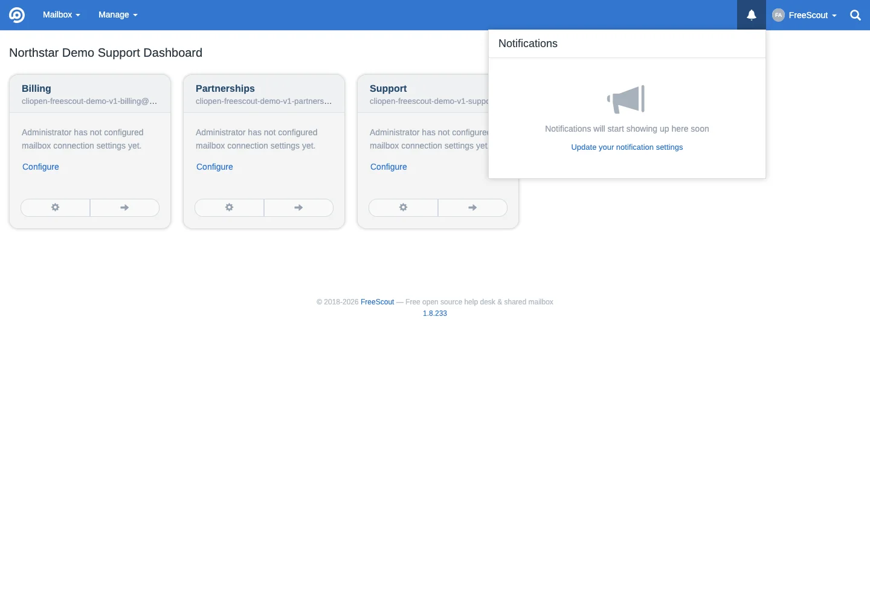Open the Billing mailbox title
The width and height of the screenshot is (870, 604).
[x=36, y=88]
